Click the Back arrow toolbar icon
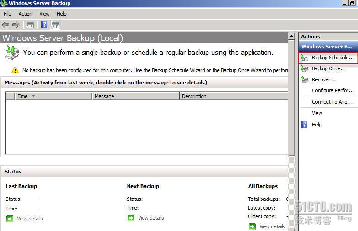This screenshot has height=231, width=358. [x=5, y=25]
